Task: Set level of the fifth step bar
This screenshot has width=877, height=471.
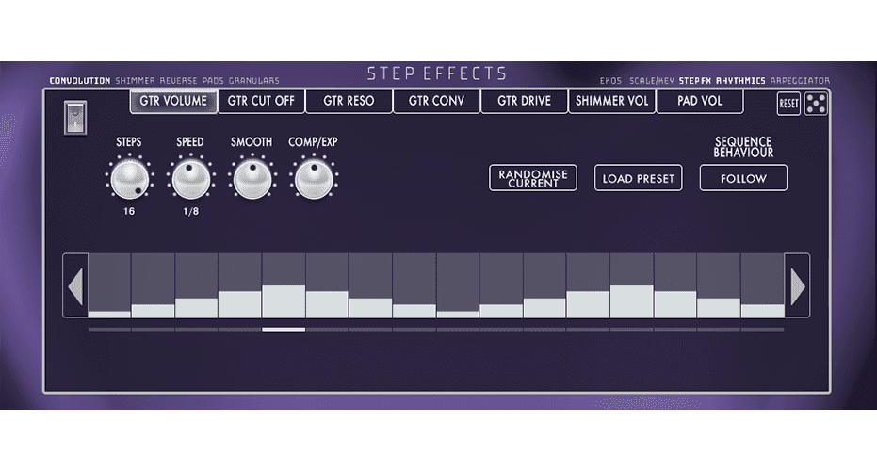Action: (284, 285)
